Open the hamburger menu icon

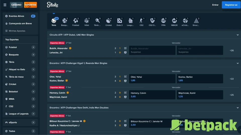pyautogui.click(x=5, y=5)
